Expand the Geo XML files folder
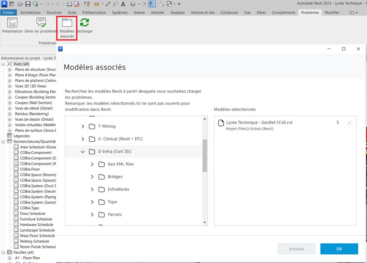Image resolution: width=367 pixels, height=263 pixels. pyautogui.click(x=92, y=164)
